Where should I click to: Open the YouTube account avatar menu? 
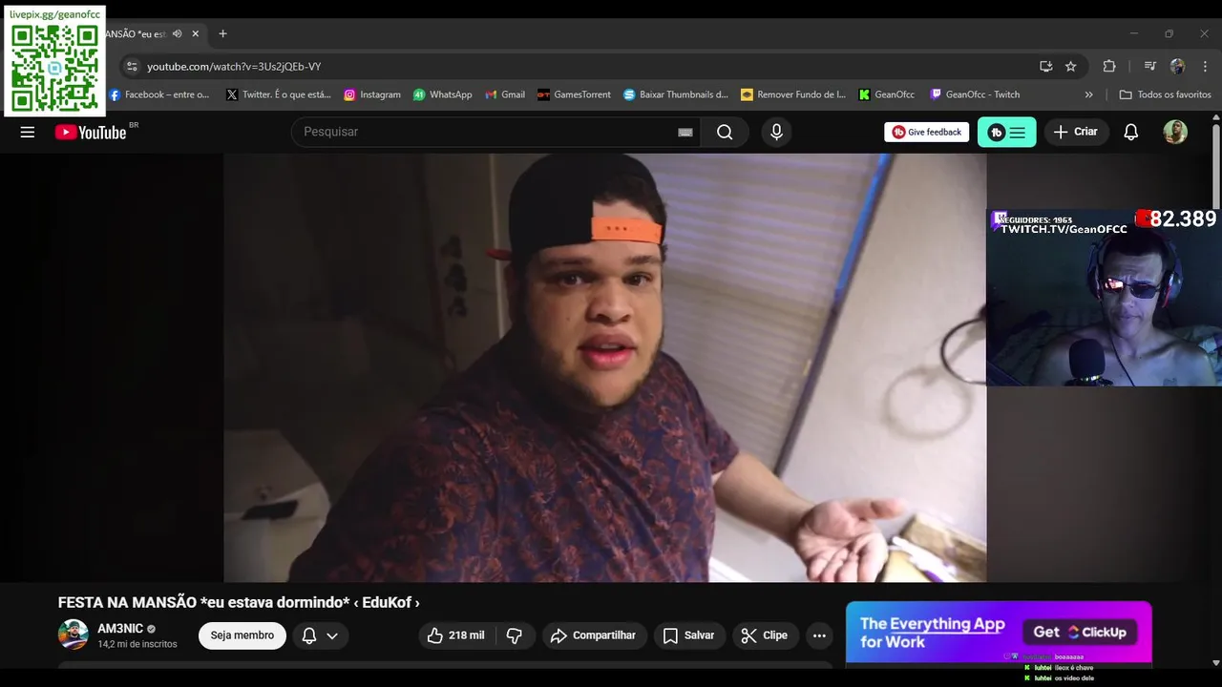(x=1175, y=132)
